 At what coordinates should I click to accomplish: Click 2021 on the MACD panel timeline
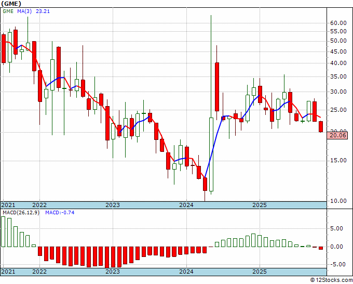point(8,272)
